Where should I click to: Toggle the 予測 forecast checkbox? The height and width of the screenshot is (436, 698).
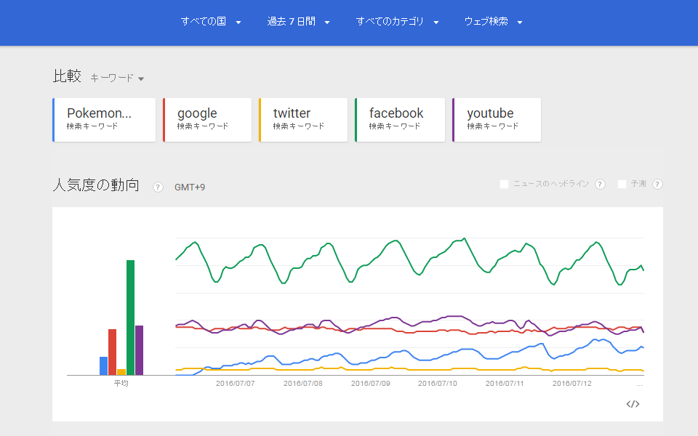(622, 185)
